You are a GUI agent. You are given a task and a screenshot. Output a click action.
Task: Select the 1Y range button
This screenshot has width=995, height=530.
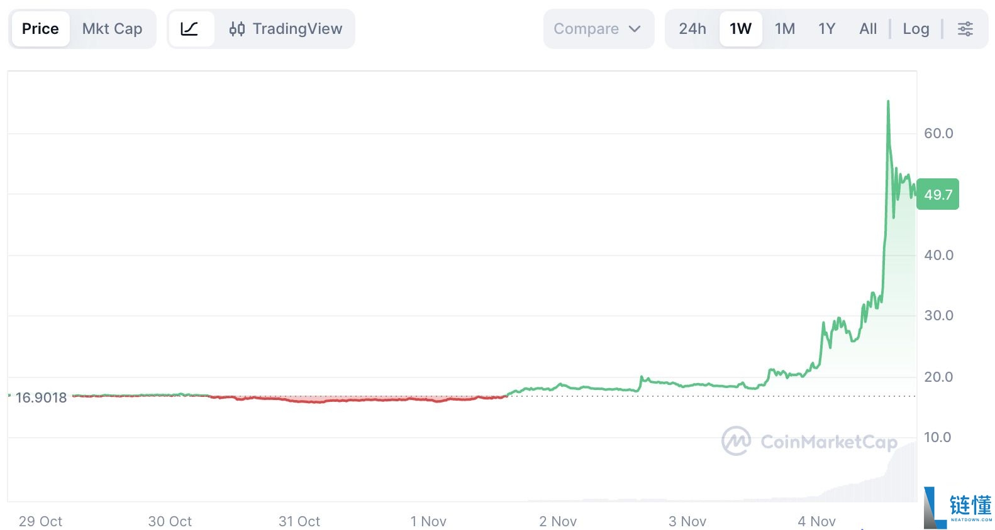pyautogui.click(x=826, y=28)
